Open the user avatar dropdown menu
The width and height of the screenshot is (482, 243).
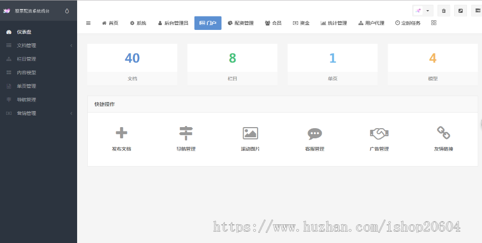[423, 11]
